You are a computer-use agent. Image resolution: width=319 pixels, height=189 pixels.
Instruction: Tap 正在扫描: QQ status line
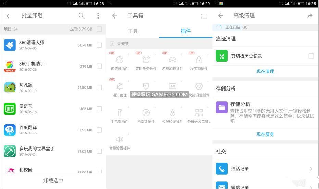tap(265, 27)
